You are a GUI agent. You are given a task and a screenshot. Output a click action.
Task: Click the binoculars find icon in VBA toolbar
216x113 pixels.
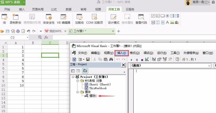point(111,59)
